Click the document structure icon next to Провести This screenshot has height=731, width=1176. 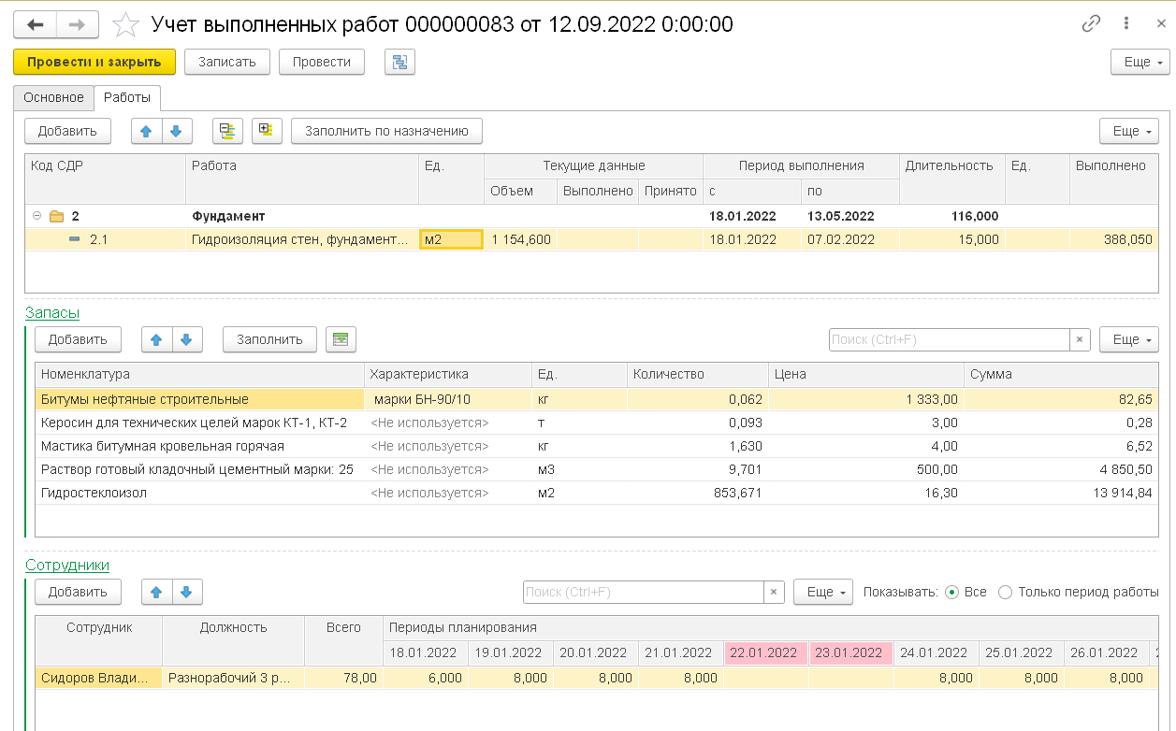(399, 63)
